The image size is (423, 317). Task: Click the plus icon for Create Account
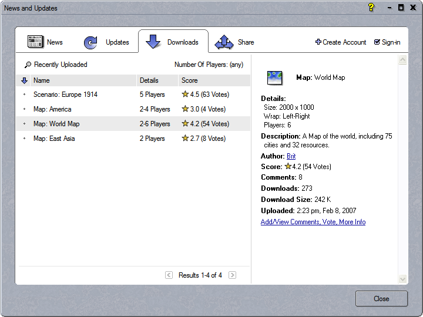coord(318,42)
